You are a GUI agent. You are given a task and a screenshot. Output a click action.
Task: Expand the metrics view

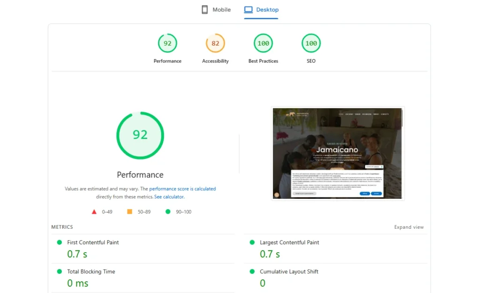point(409,227)
